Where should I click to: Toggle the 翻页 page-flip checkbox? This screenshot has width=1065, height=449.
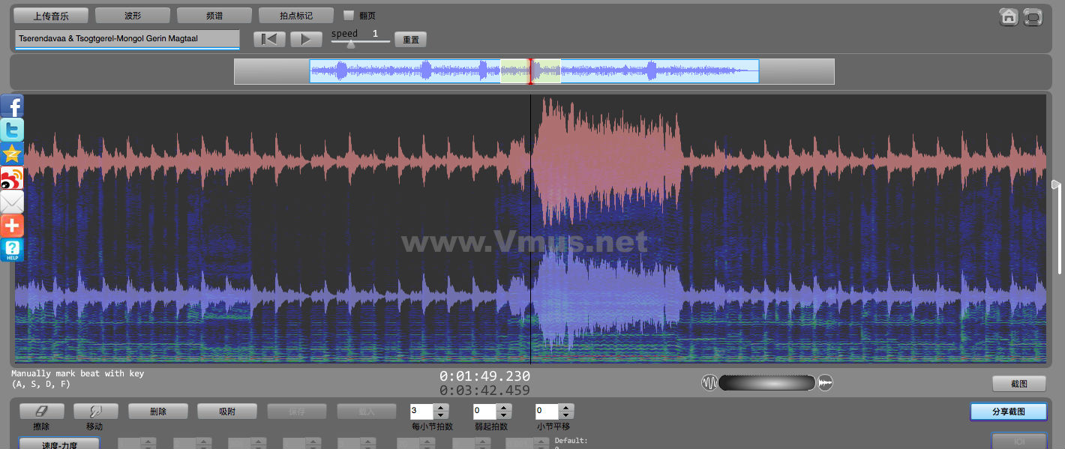coord(349,15)
